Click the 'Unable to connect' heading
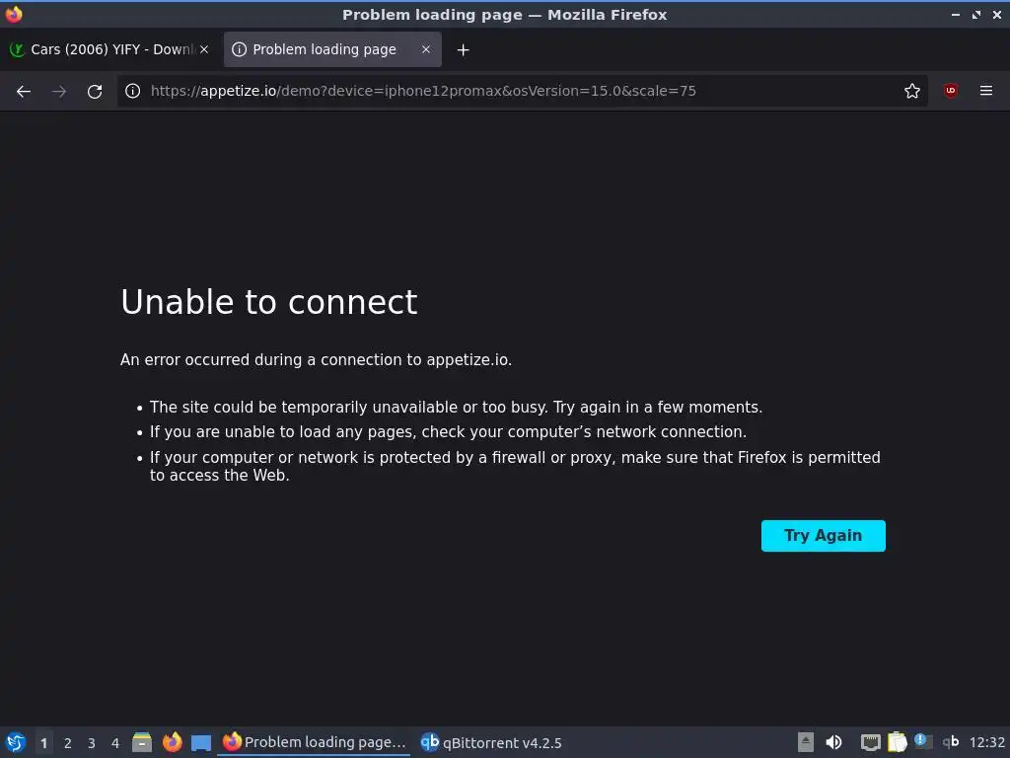 pos(269,302)
